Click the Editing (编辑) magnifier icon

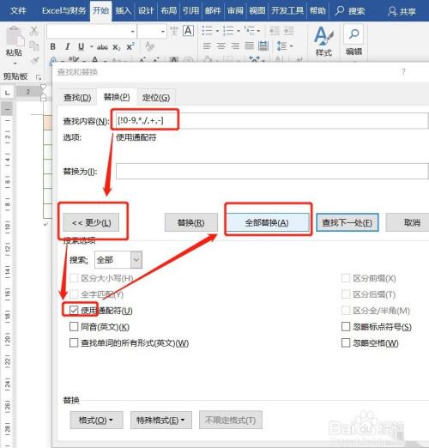353,34
